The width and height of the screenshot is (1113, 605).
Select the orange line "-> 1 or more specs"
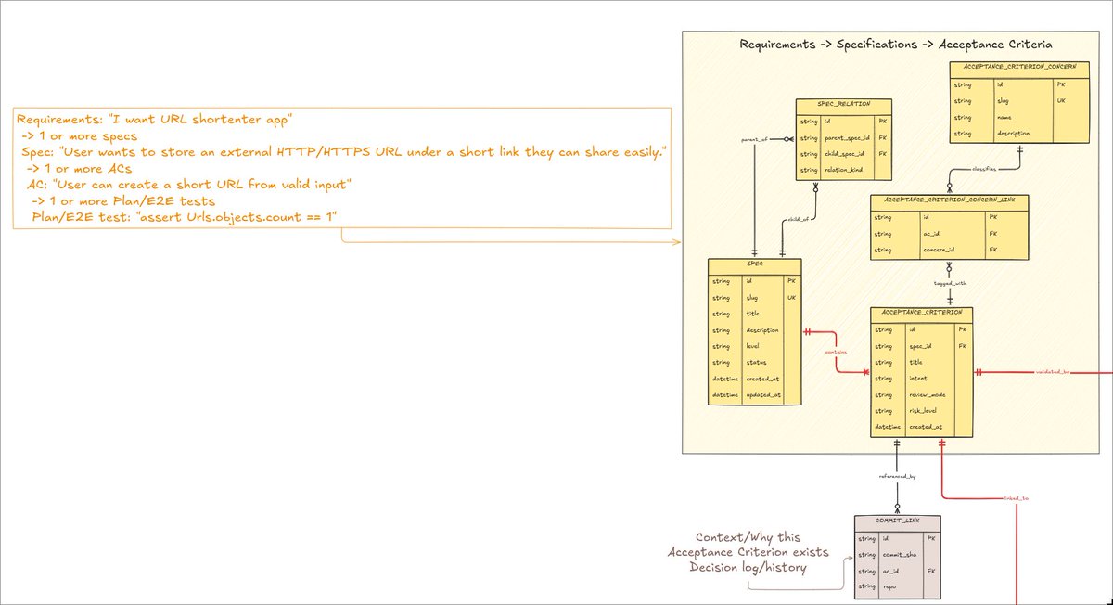pyautogui.click(x=80, y=135)
